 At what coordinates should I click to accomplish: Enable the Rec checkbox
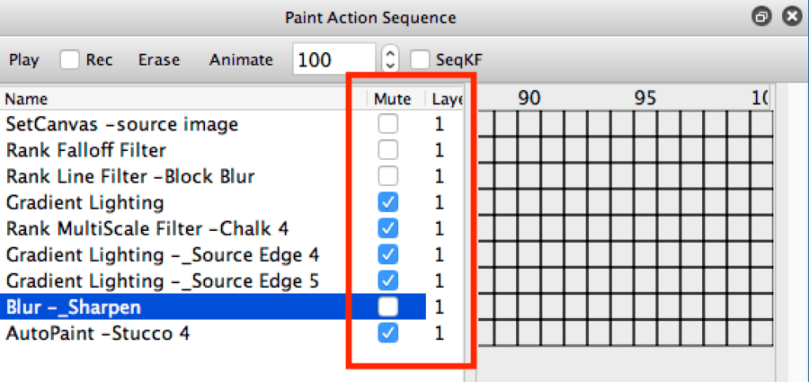(70, 59)
